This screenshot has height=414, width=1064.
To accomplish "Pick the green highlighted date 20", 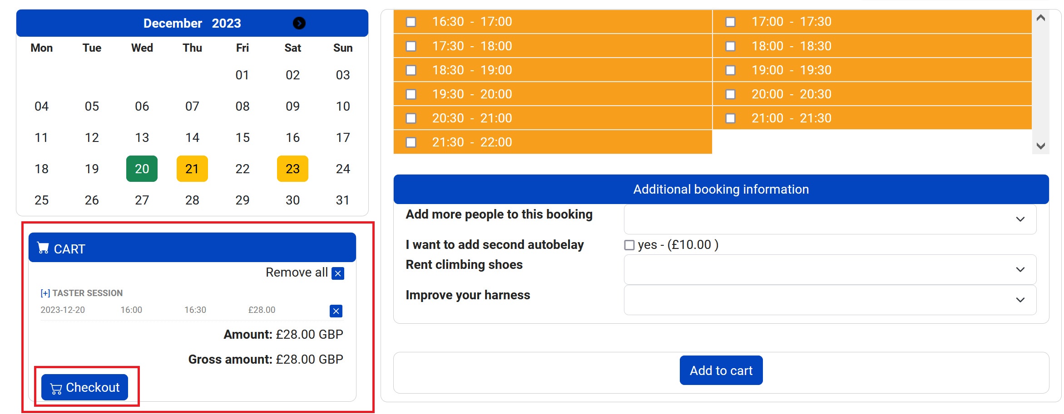I will [142, 169].
